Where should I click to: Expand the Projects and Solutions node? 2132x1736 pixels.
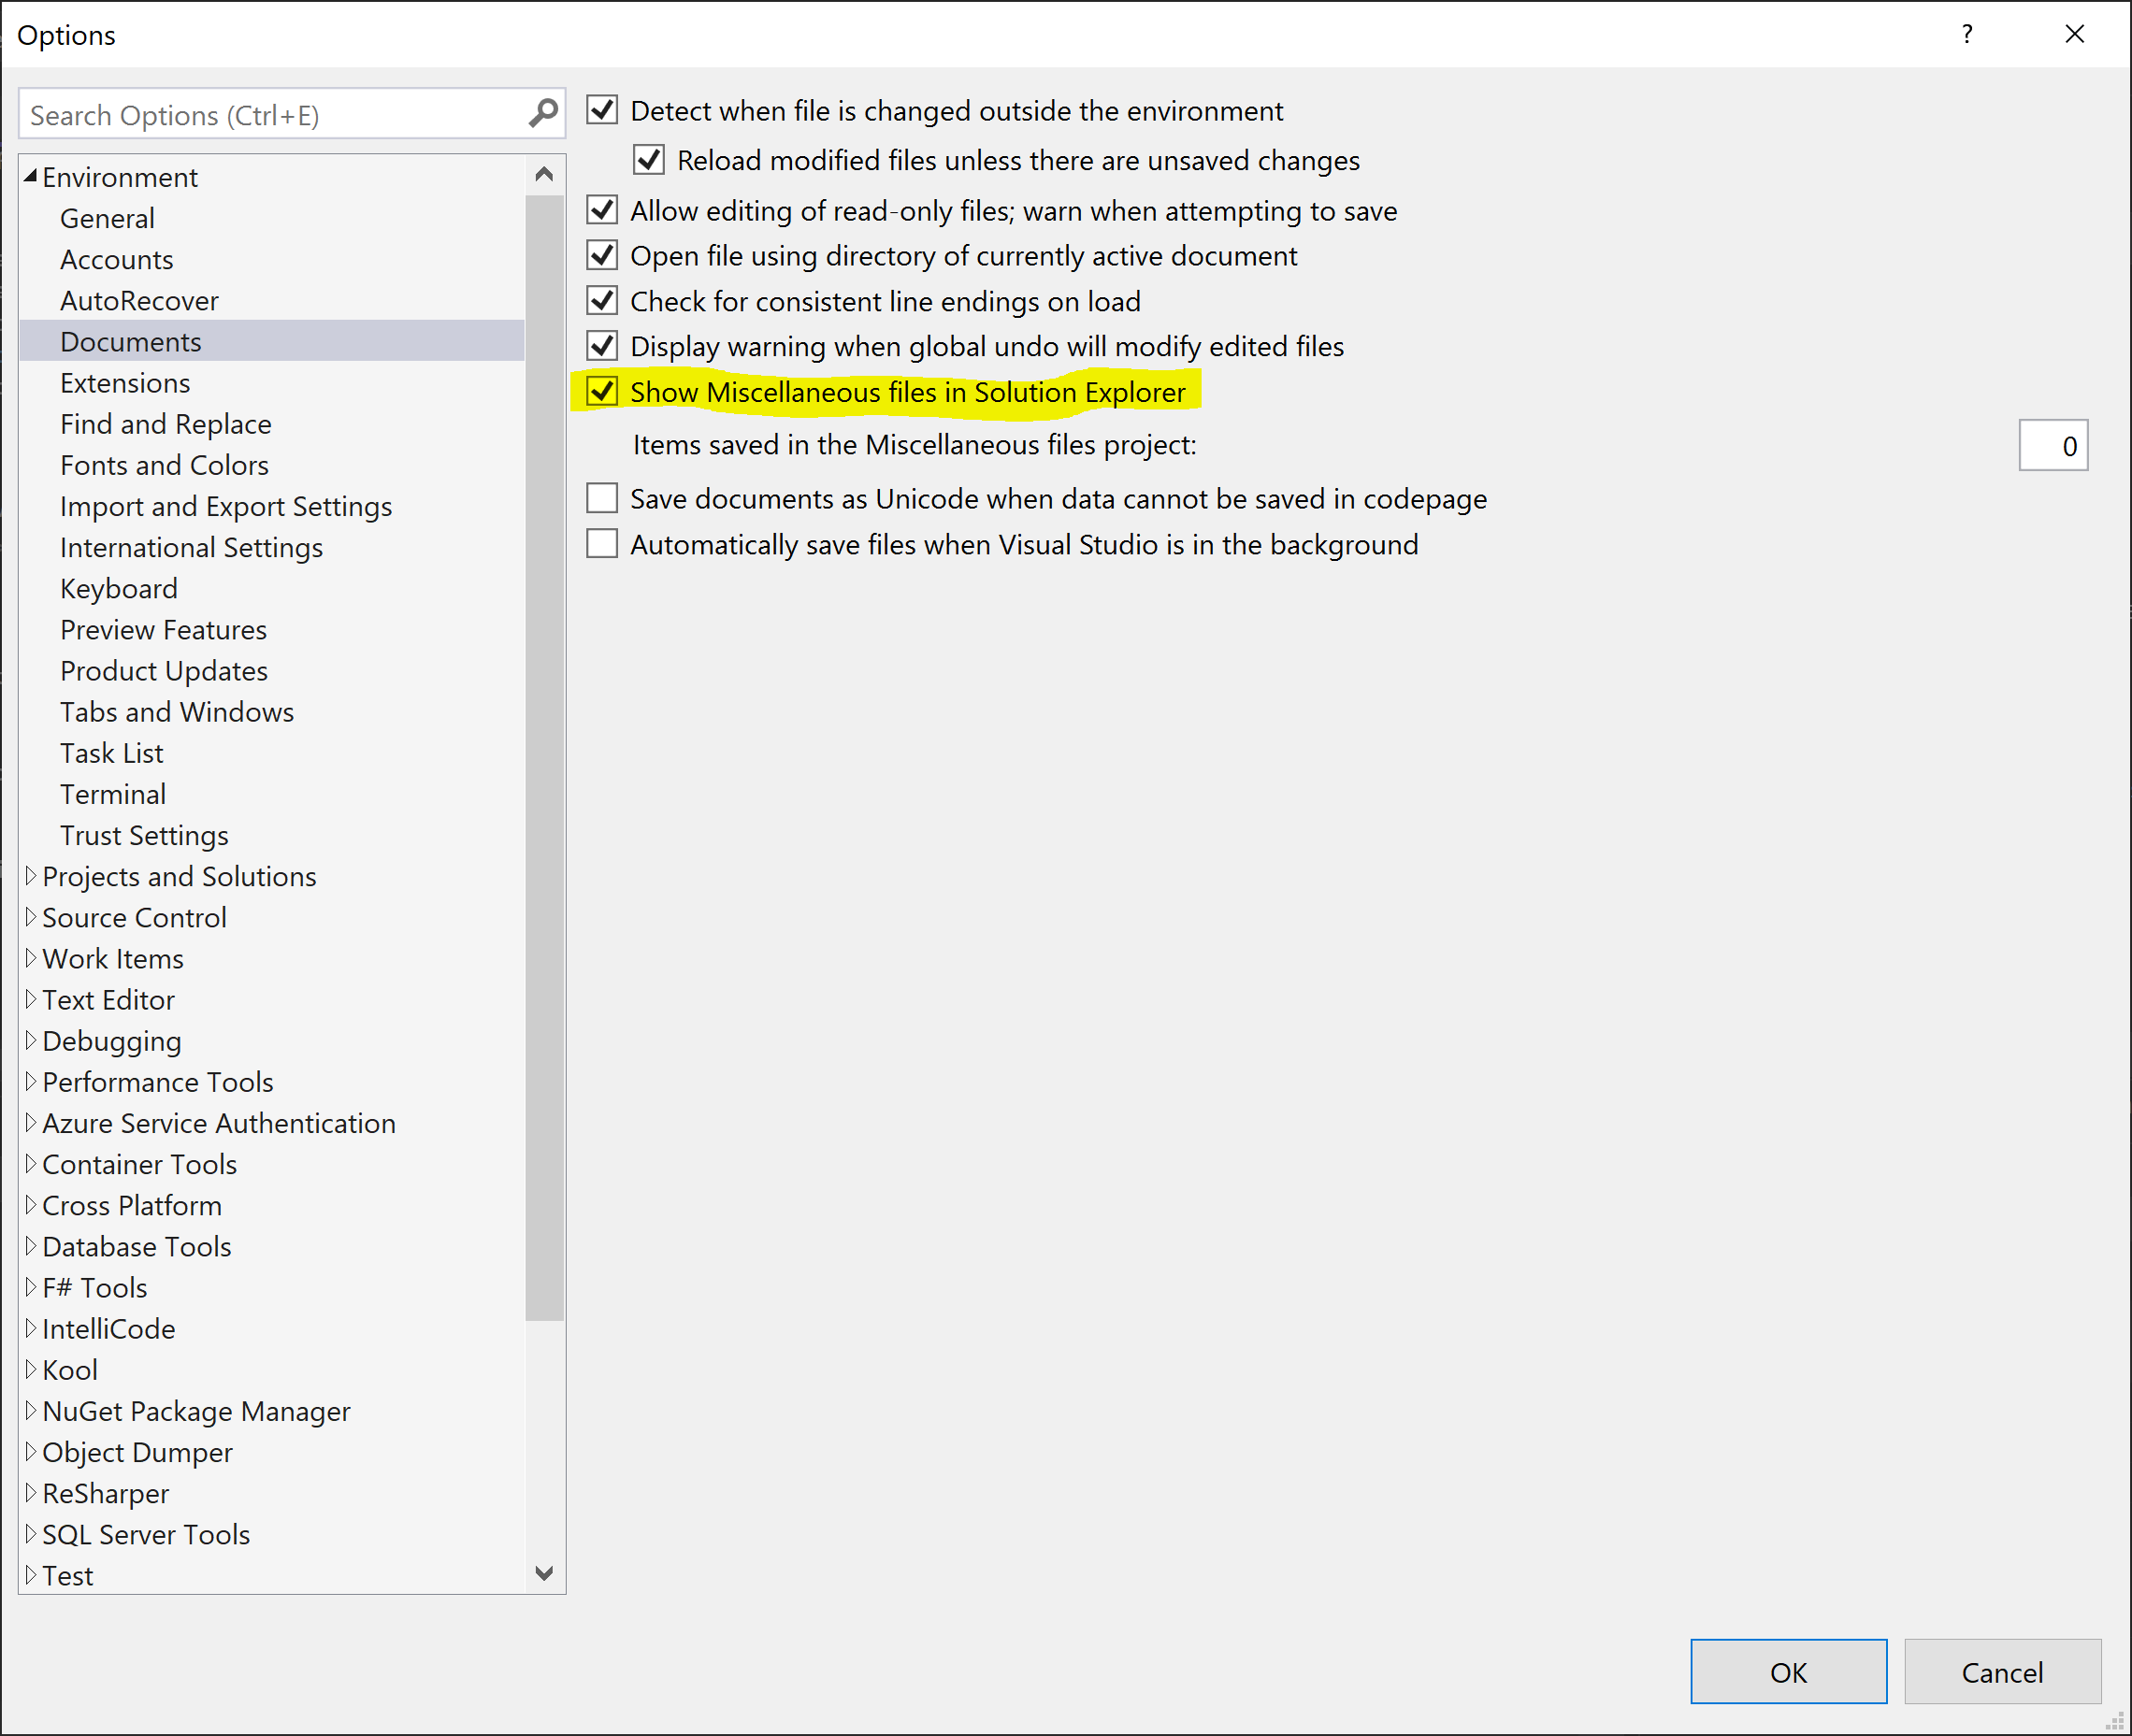(30, 876)
